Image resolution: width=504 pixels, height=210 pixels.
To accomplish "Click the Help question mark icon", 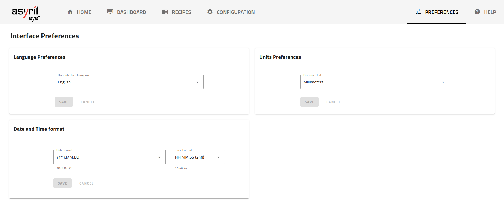I will point(477,12).
